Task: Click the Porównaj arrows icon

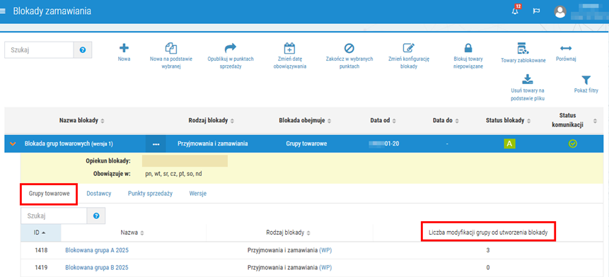Action: [x=566, y=49]
